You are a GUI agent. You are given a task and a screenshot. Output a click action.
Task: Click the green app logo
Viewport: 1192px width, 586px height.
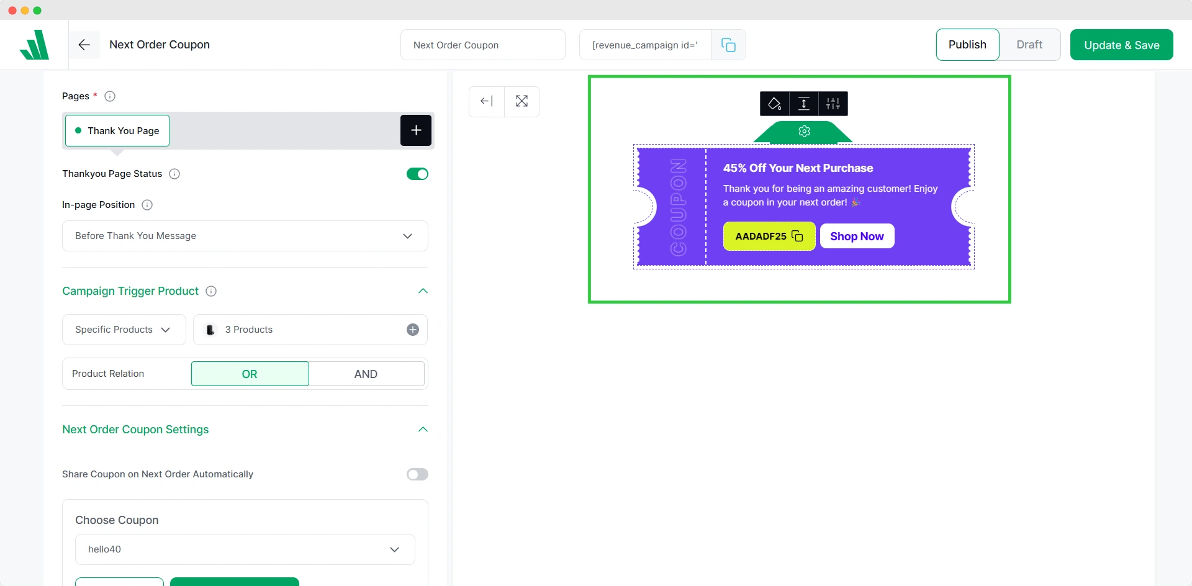click(x=34, y=45)
